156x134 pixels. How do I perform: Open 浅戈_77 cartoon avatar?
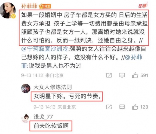coord(26,118)
